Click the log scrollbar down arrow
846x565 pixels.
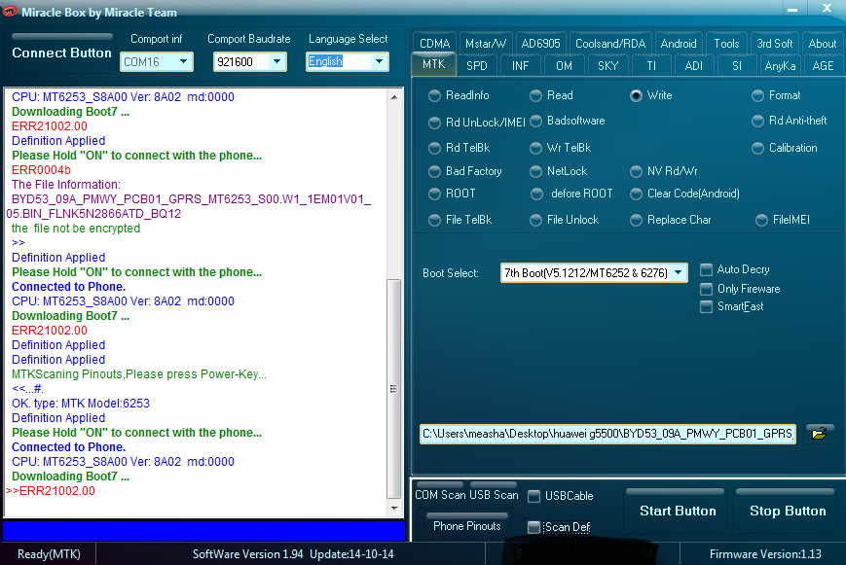(x=394, y=508)
